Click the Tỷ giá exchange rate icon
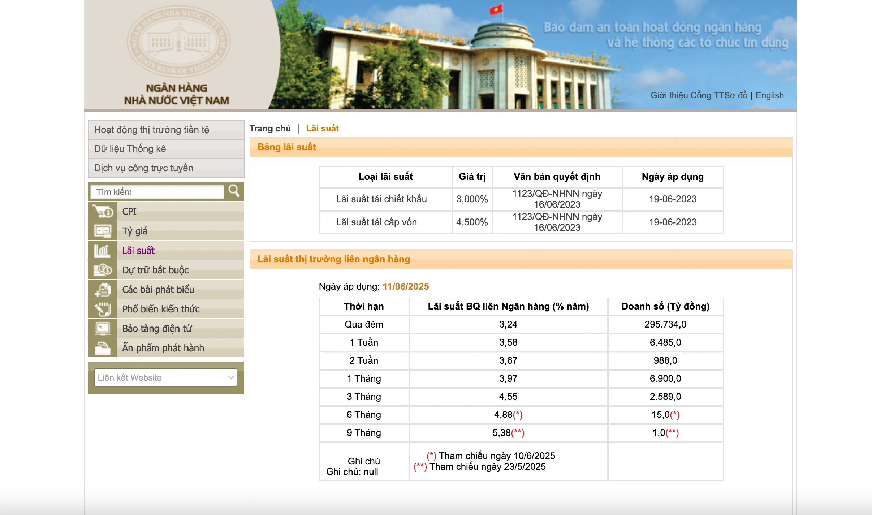The height and width of the screenshot is (515, 872). (102, 231)
